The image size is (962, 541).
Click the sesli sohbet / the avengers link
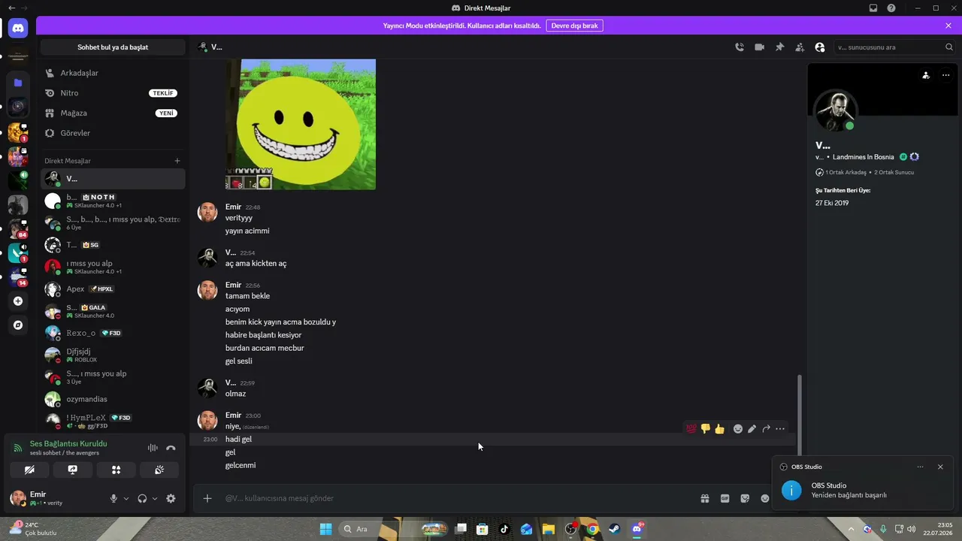[64, 453]
